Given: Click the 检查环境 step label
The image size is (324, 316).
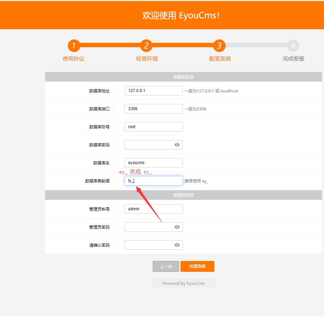Looking at the screenshot, I should click(x=147, y=58).
